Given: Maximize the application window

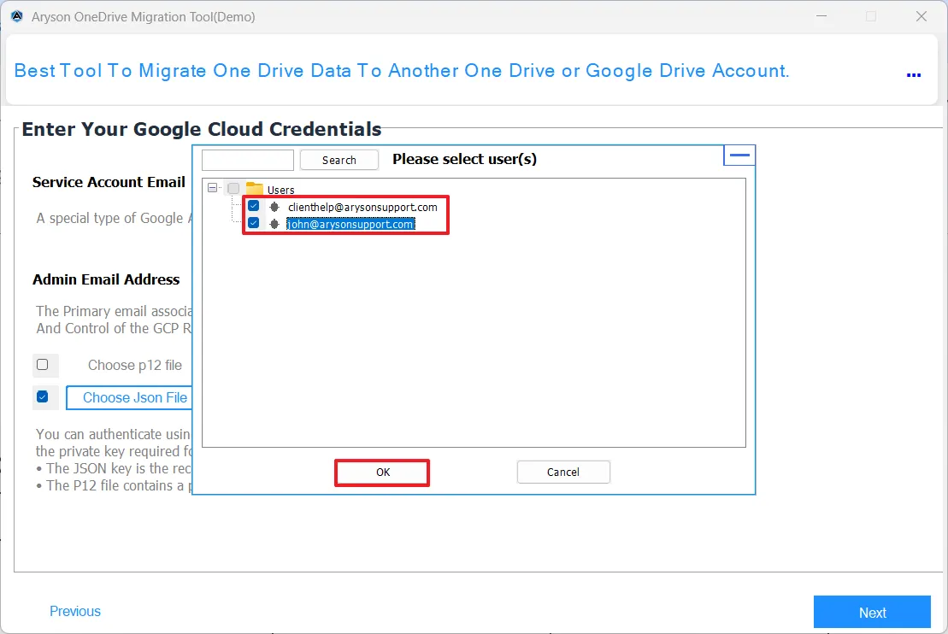Looking at the screenshot, I should point(870,16).
